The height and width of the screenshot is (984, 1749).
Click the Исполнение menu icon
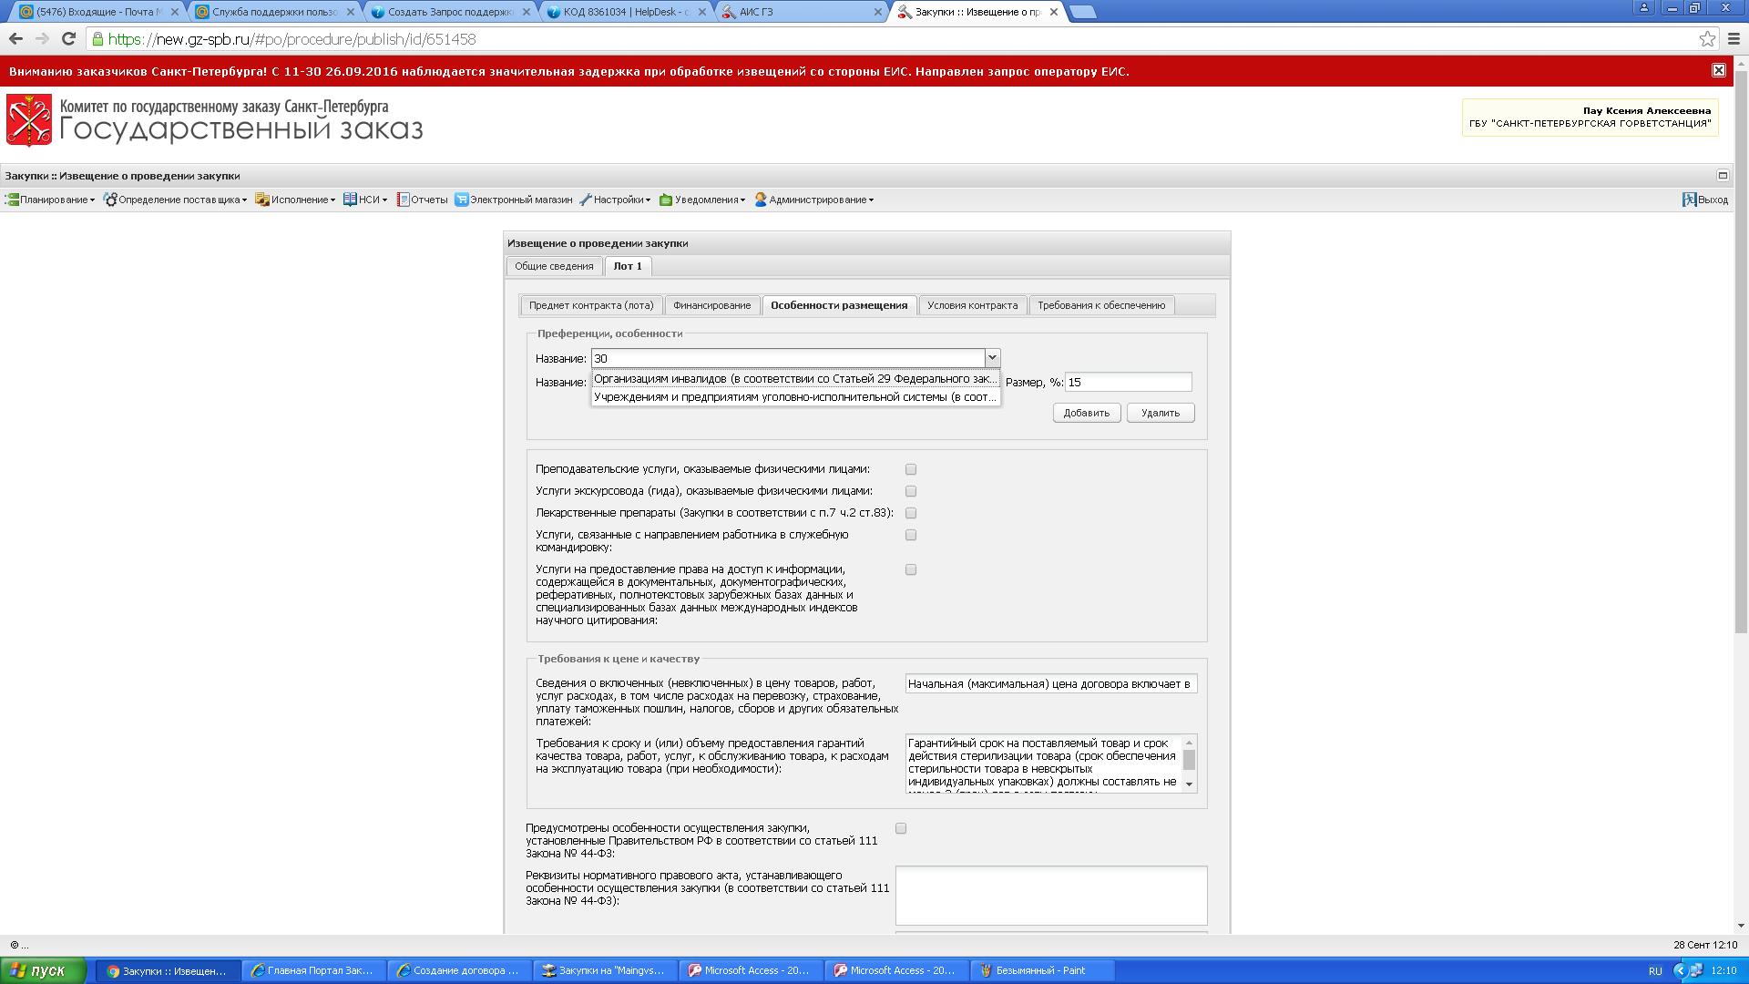coord(262,200)
